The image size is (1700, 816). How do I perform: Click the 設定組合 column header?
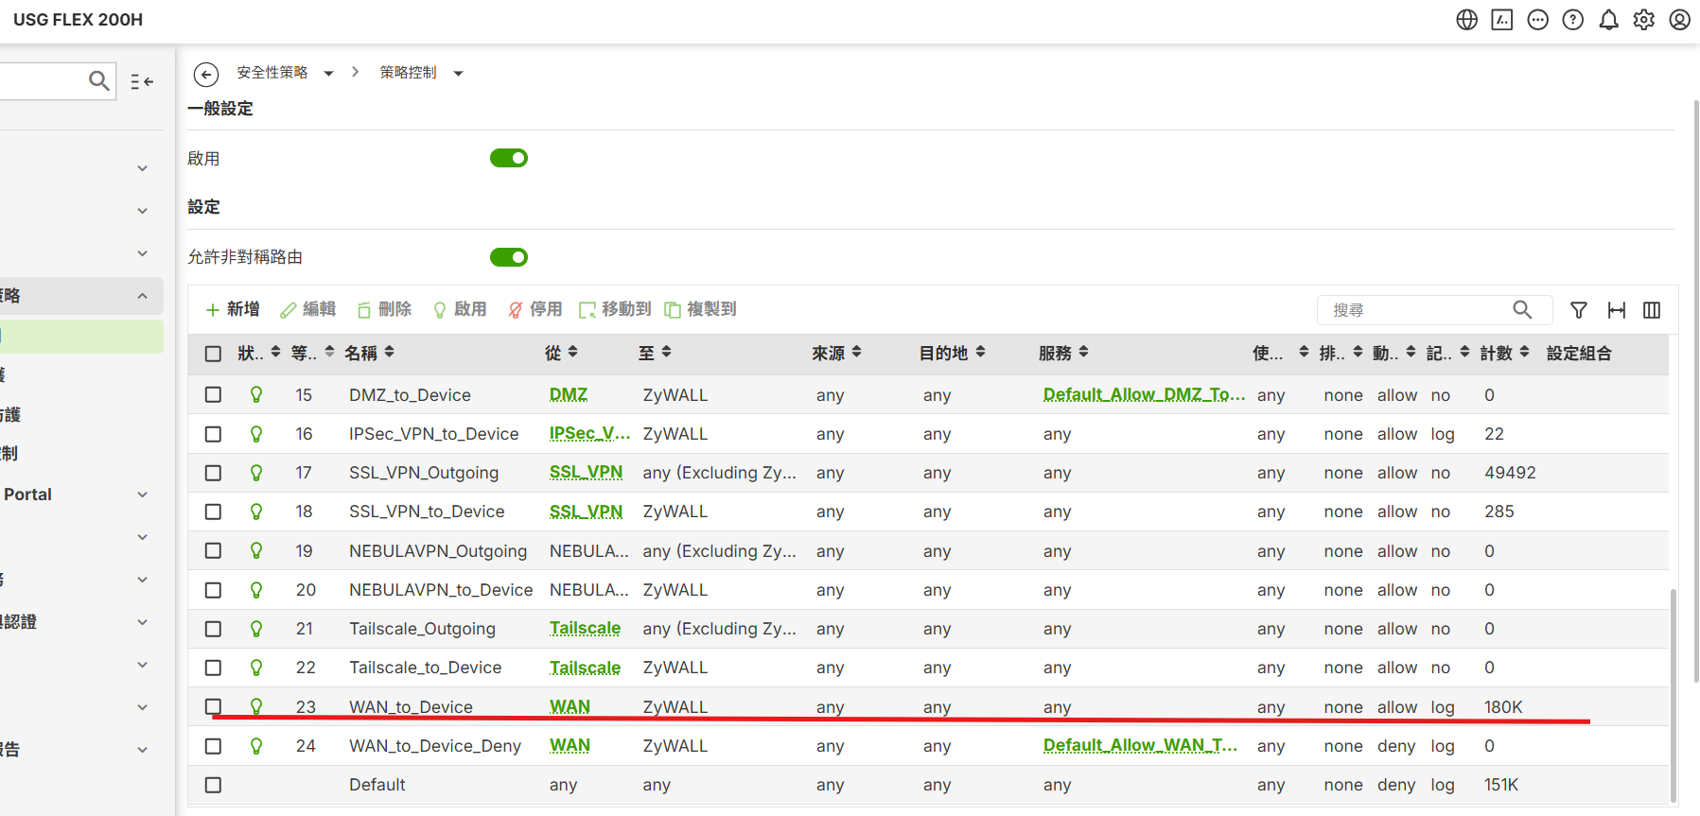(1579, 353)
